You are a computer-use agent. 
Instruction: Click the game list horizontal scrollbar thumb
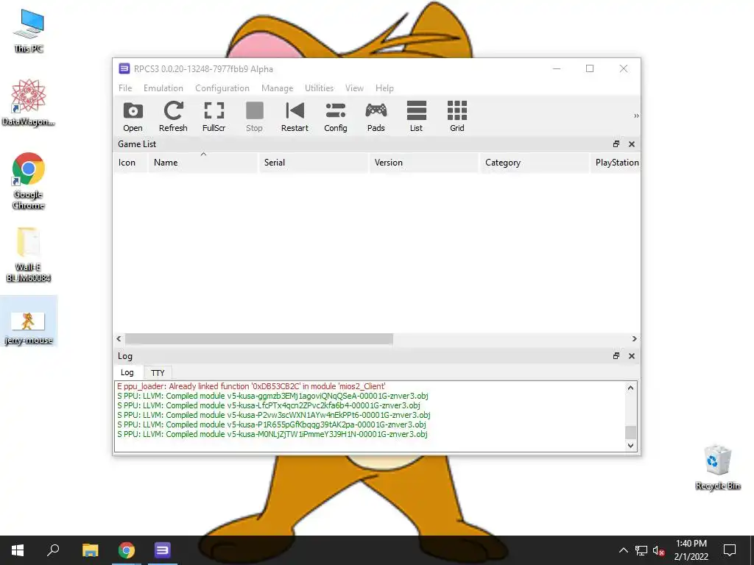pyautogui.click(x=259, y=338)
